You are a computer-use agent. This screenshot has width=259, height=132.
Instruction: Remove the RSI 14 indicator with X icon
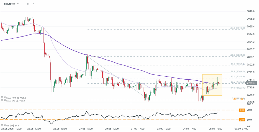tap(4, 125)
